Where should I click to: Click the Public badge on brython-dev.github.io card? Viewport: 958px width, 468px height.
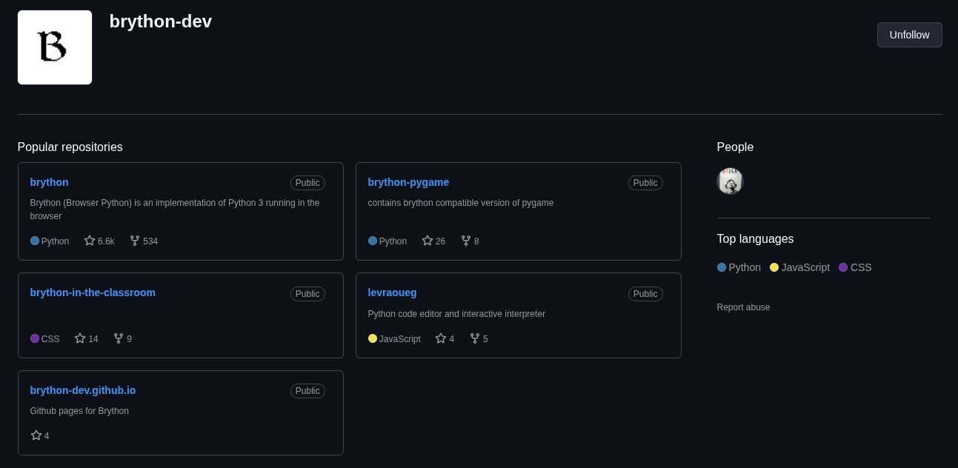pyautogui.click(x=307, y=391)
